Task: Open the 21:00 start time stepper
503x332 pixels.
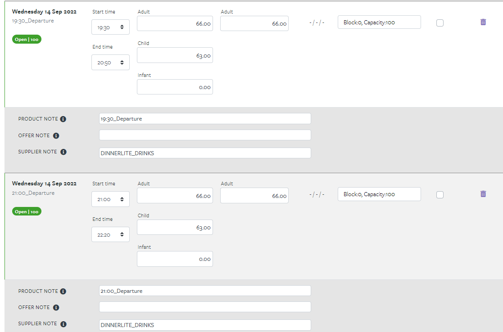Action: pyautogui.click(x=122, y=199)
